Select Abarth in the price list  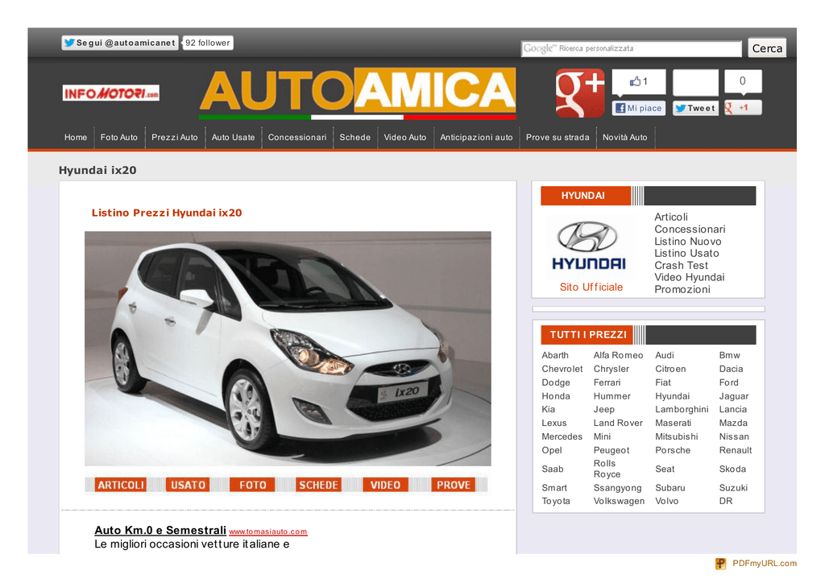click(x=555, y=355)
